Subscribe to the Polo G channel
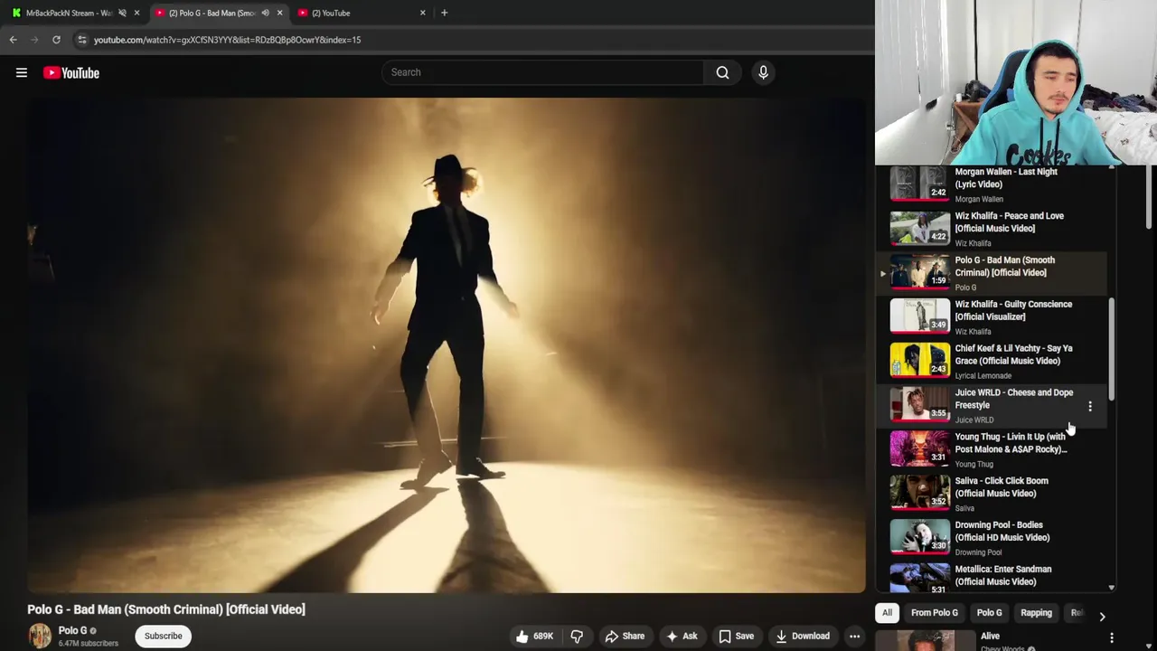 click(164, 636)
